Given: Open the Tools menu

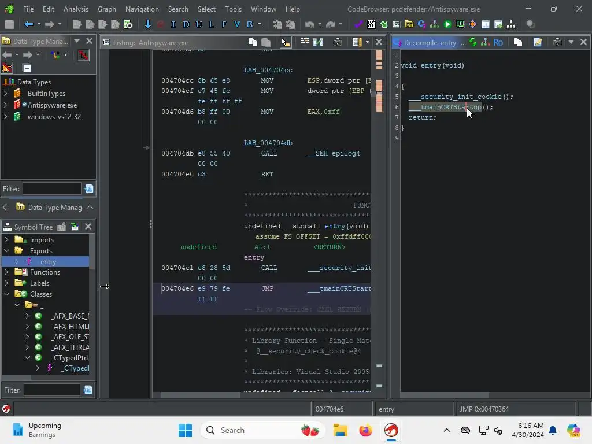Looking at the screenshot, I should pyautogui.click(x=234, y=9).
